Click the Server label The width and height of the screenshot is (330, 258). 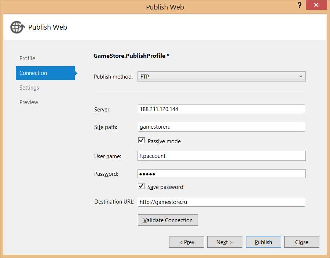pos(102,110)
